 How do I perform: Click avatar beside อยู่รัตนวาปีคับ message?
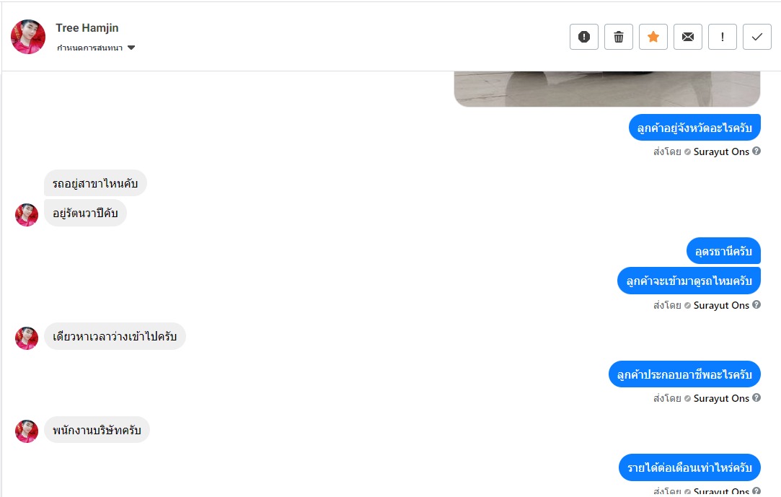point(27,215)
